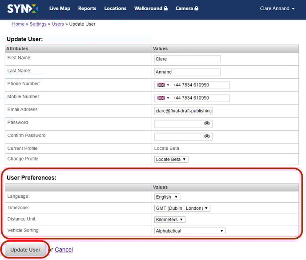Open the Change Profile Locate Beta dropdown
Viewport: 306px width, 260px height.
(x=171, y=160)
